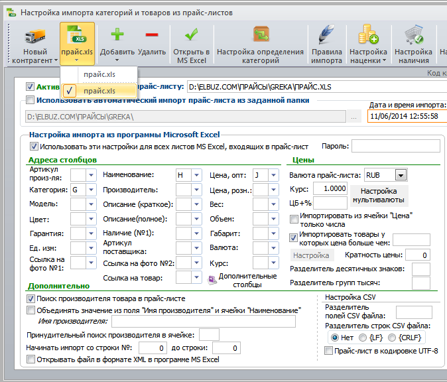Enable Прайс-лист в кодировке UTF-8 checkbox
The image size is (447, 382).
click(x=328, y=351)
